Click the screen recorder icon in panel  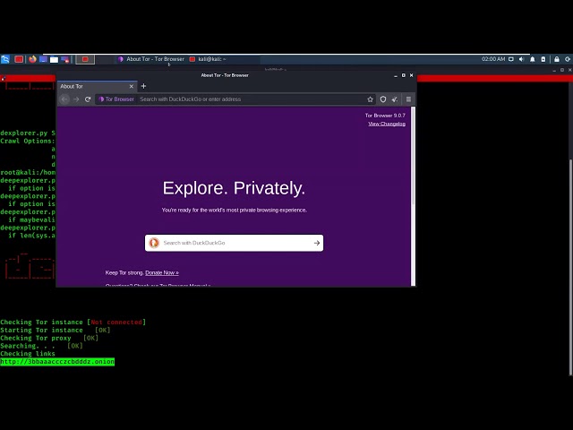[x=65, y=59]
